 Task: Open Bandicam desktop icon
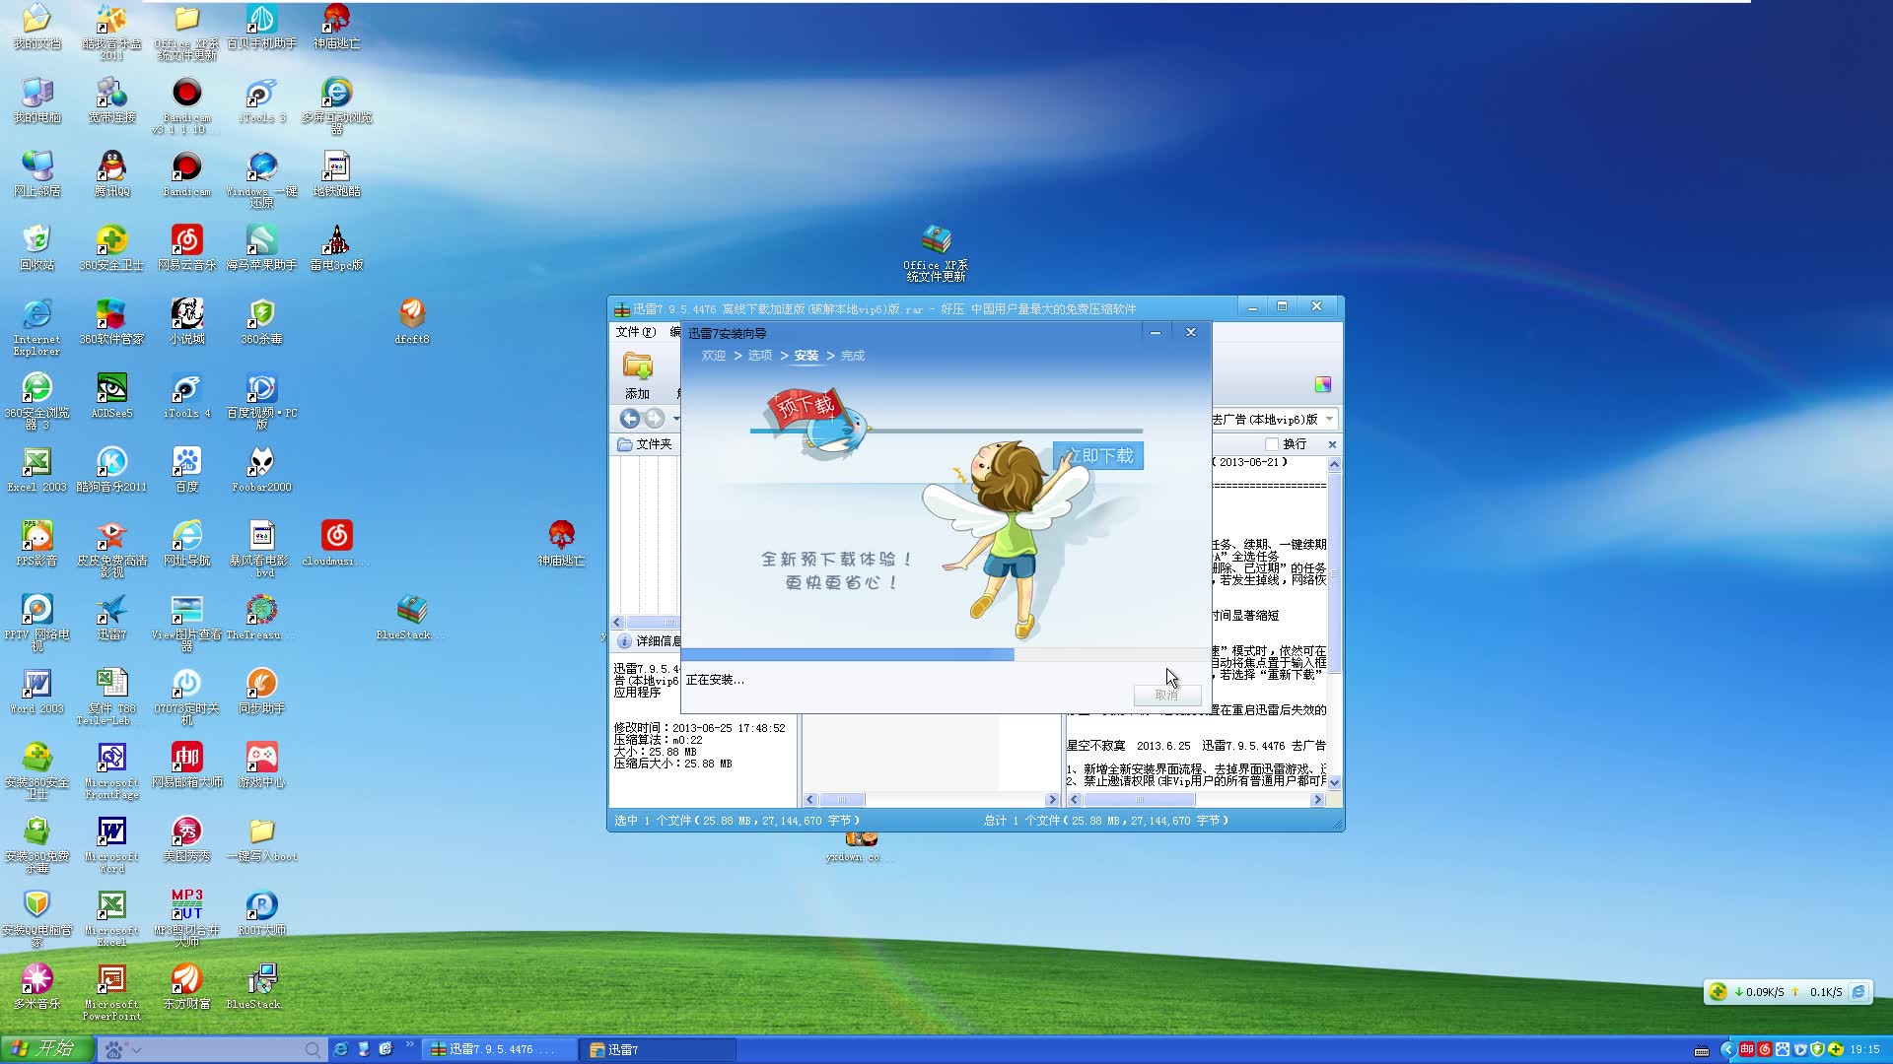click(x=186, y=174)
